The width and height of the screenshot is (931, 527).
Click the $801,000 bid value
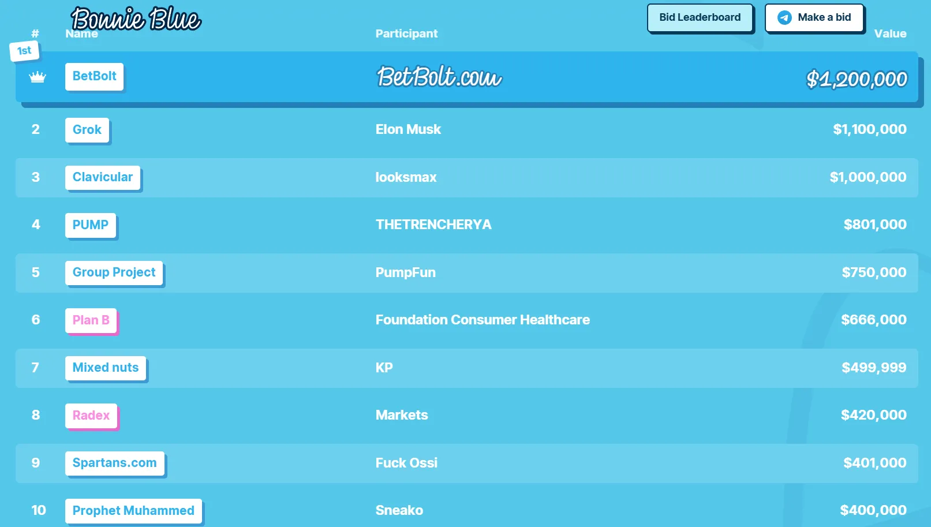(x=875, y=225)
